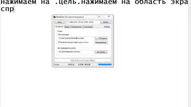Switch to the Основные tab
Viewport: 191px width, 107px height.
pyautogui.click(x=59, y=26)
